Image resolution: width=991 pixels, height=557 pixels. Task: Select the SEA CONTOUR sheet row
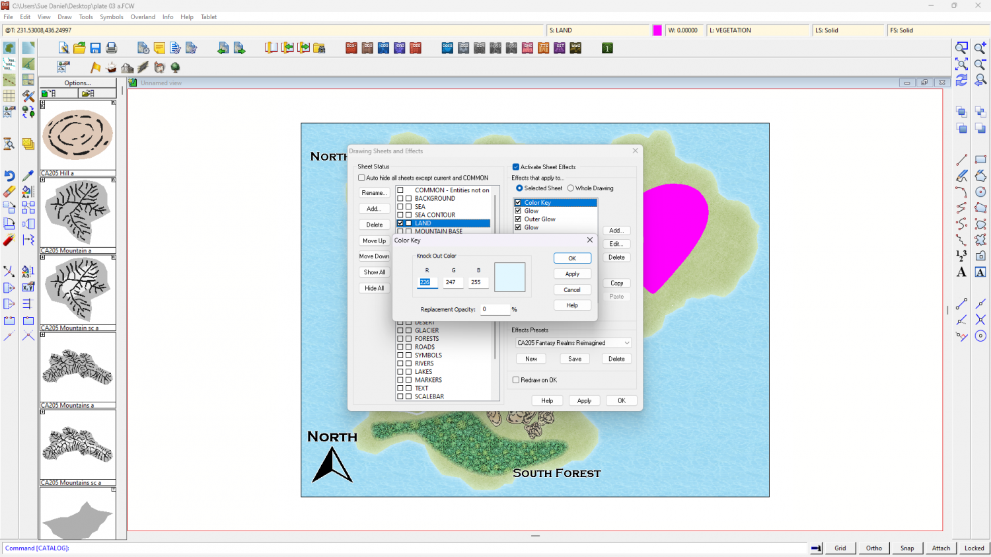pos(444,215)
